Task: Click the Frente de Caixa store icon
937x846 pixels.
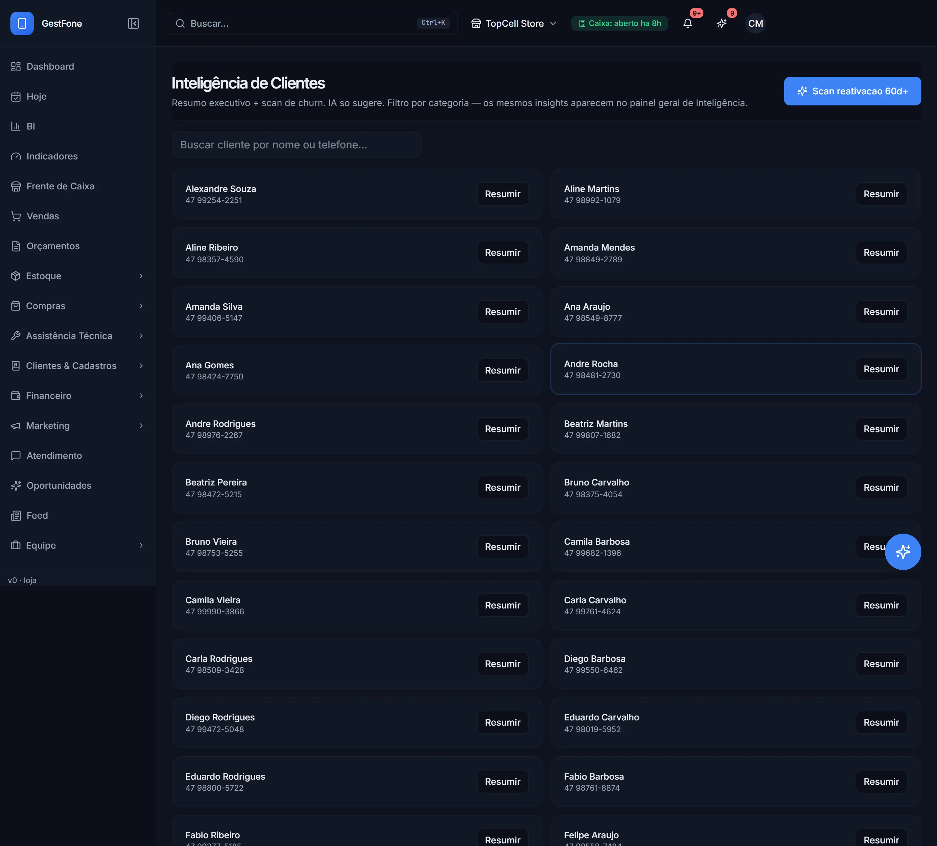Action: [x=16, y=186]
